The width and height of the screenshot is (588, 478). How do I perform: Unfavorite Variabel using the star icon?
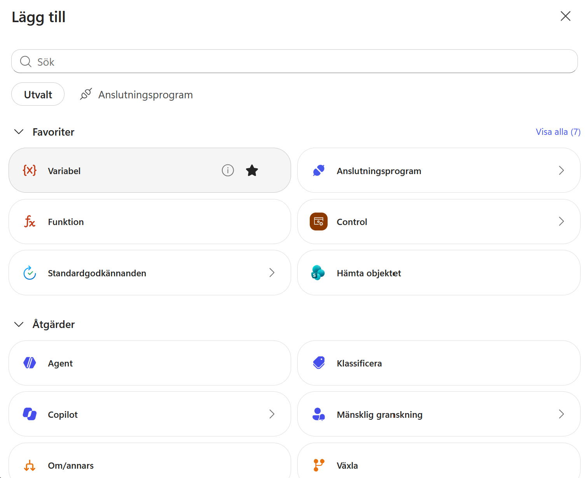tap(252, 170)
